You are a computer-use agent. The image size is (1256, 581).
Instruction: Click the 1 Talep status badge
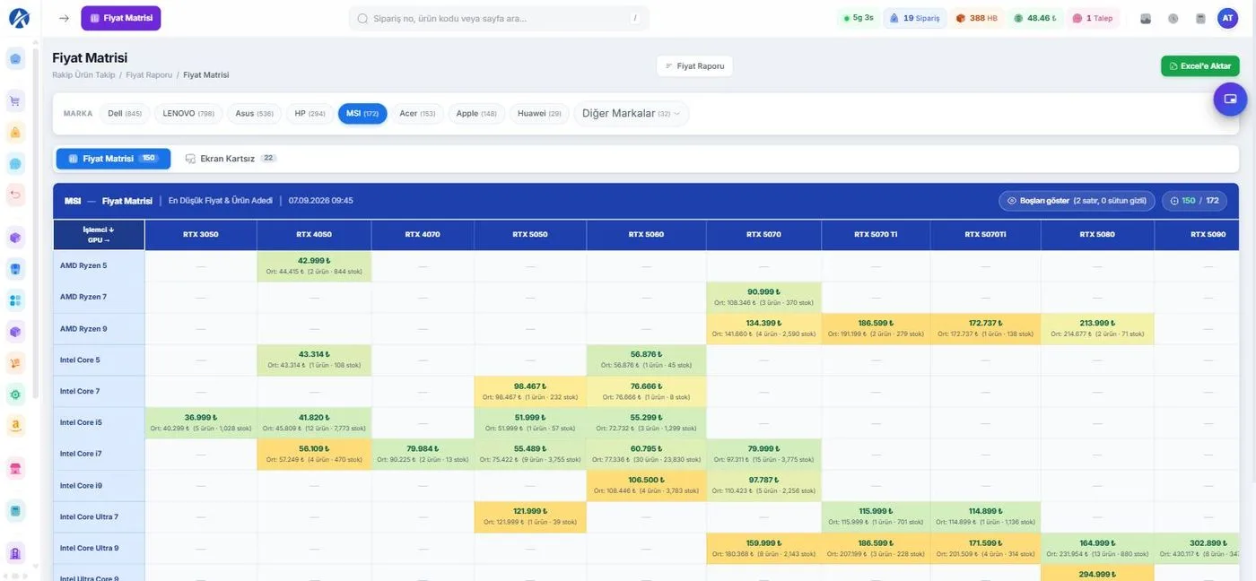pyautogui.click(x=1093, y=18)
